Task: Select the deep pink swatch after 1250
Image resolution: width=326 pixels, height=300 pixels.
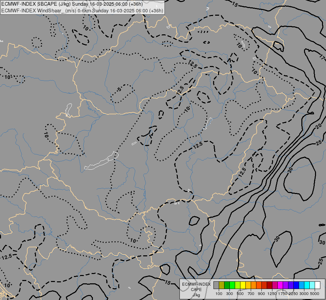Action: 275,285
